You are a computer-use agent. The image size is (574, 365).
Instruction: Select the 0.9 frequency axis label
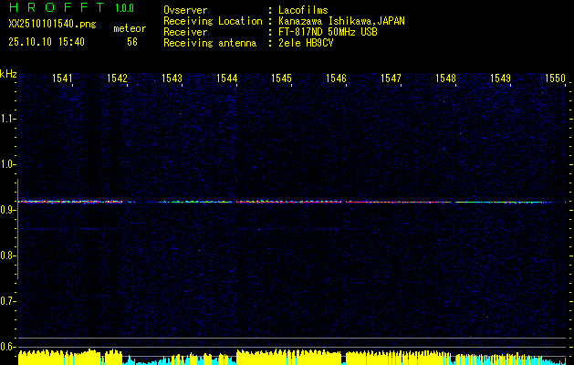pyautogui.click(x=8, y=210)
